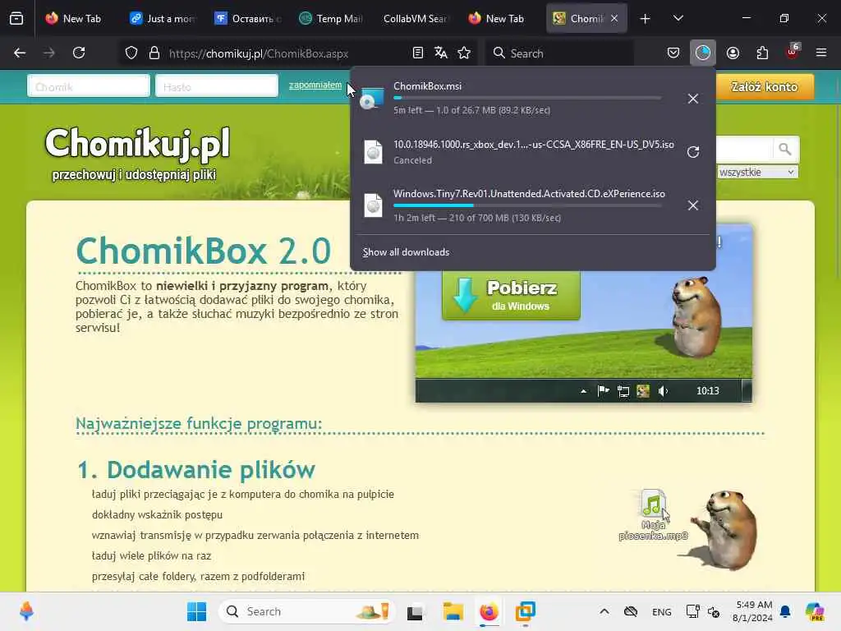Reload the current page
The height and width of the screenshot is (631, 841).
[x=79, y=53]
